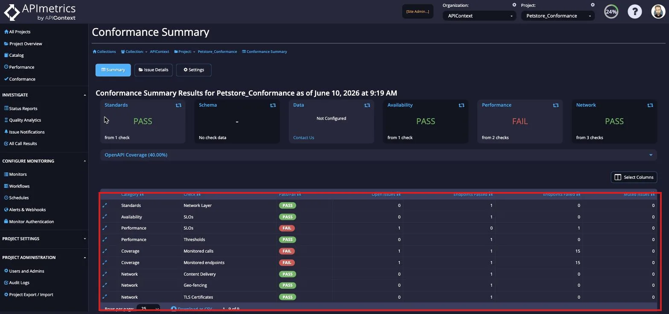Click the APImetrics logo

pos(40,12)
